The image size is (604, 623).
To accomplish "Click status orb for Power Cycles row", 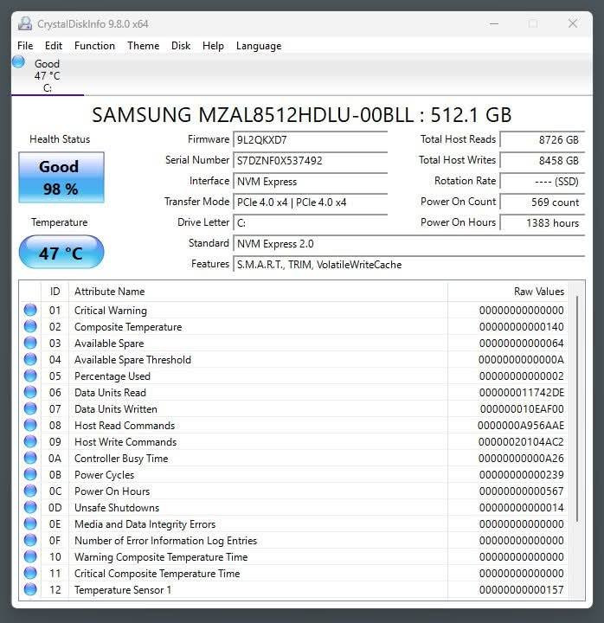I will click(x=30, y=474).
